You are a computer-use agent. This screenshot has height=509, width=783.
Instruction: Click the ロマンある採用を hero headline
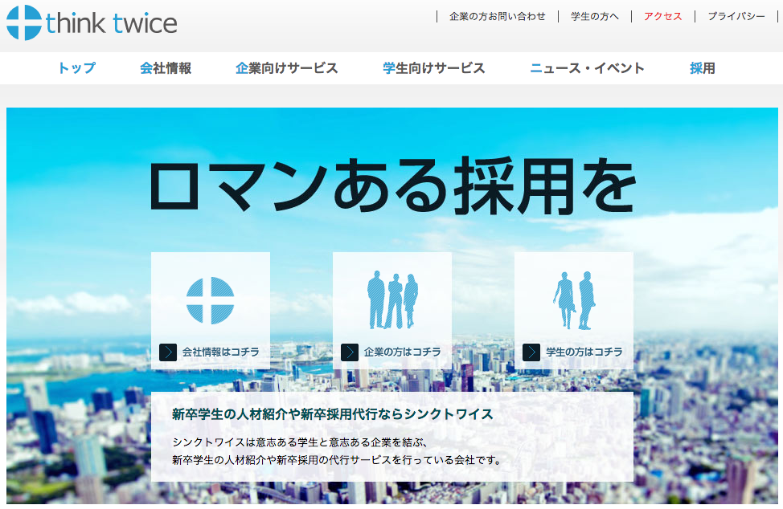pyautogui.click(x=392, y=186)
